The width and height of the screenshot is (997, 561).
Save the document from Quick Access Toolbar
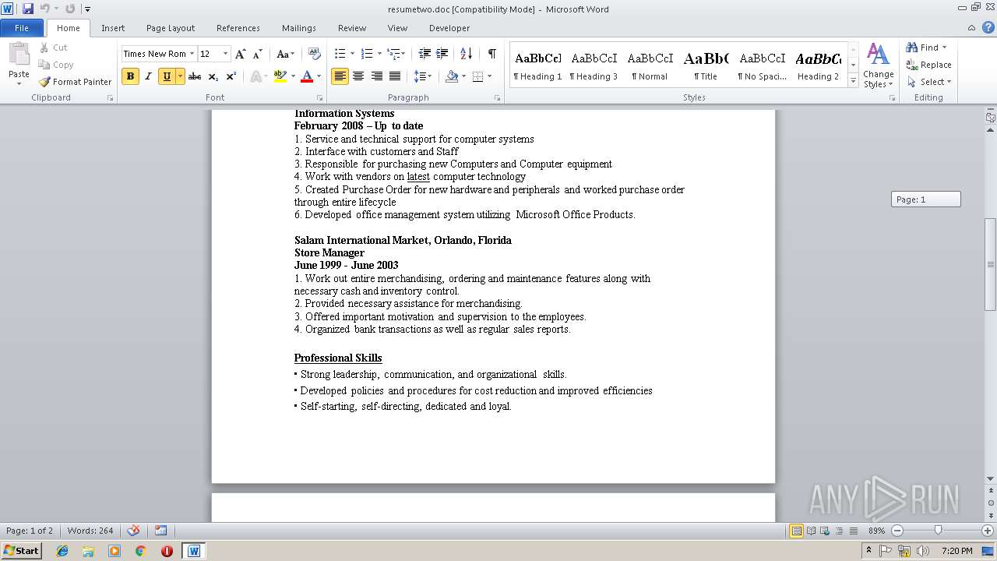(x=28, y=9)
